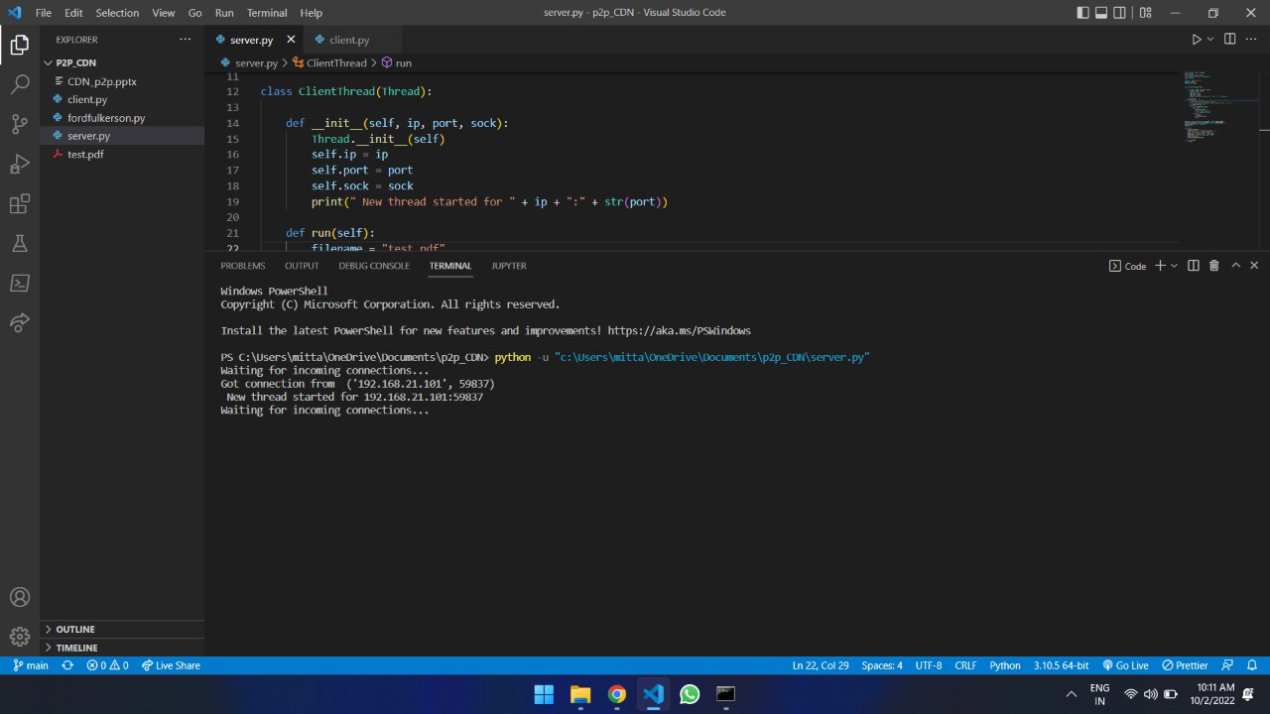Open the File menu
This screenshot has width=1270, height=714.
44,13
